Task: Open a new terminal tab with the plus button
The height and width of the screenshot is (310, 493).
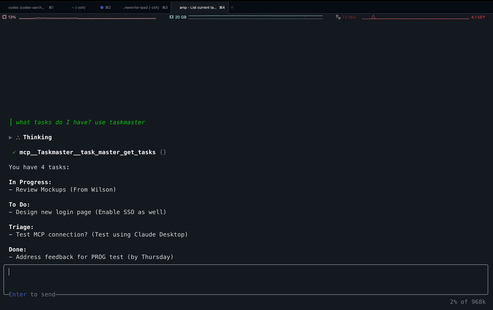Action: pyautogui.click(x=232, y=7)
